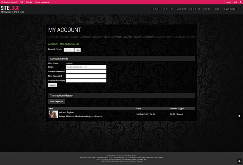Go to HOME in main navigation
The height and width of the screenshot is (165, 243).
(155, 9)
